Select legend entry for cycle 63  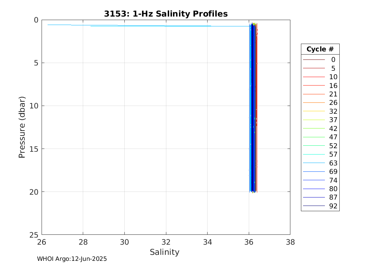click(320, 163)
